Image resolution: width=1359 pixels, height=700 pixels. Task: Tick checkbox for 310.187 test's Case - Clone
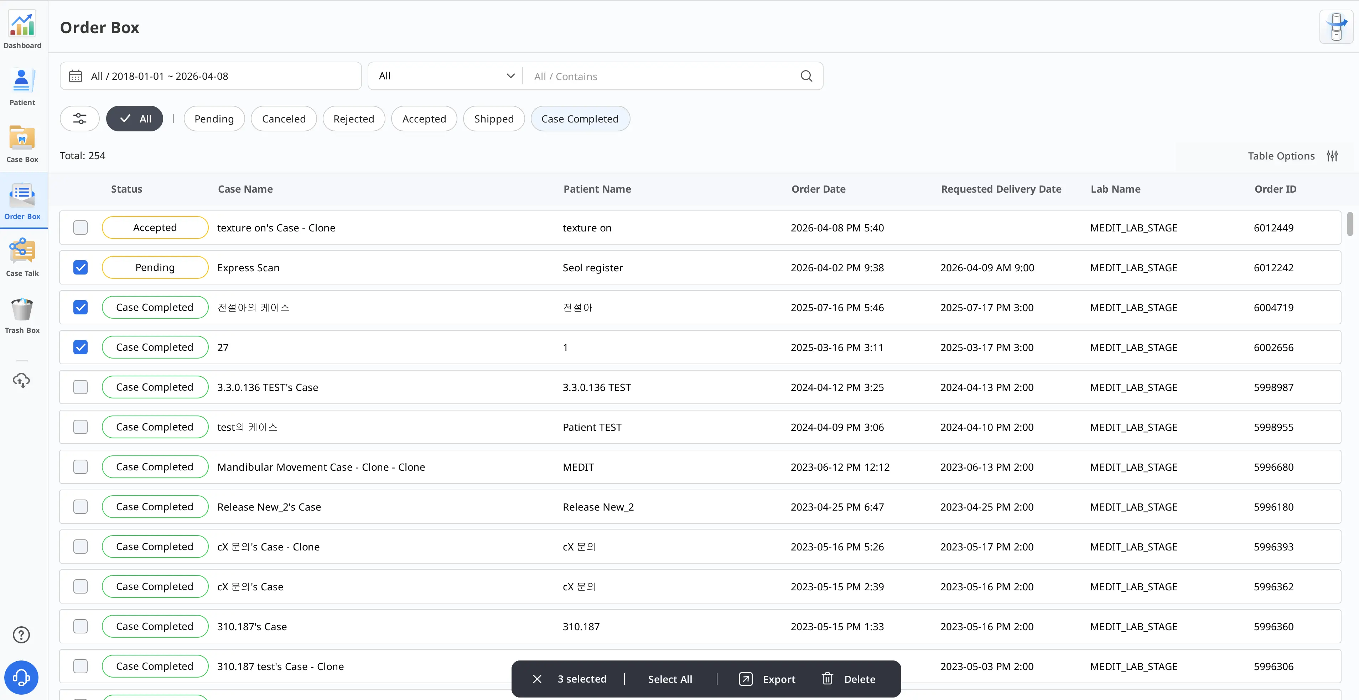pos(81,666)
